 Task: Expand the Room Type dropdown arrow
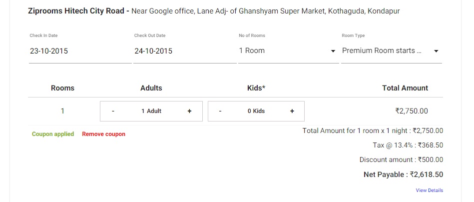coord(436,51)
